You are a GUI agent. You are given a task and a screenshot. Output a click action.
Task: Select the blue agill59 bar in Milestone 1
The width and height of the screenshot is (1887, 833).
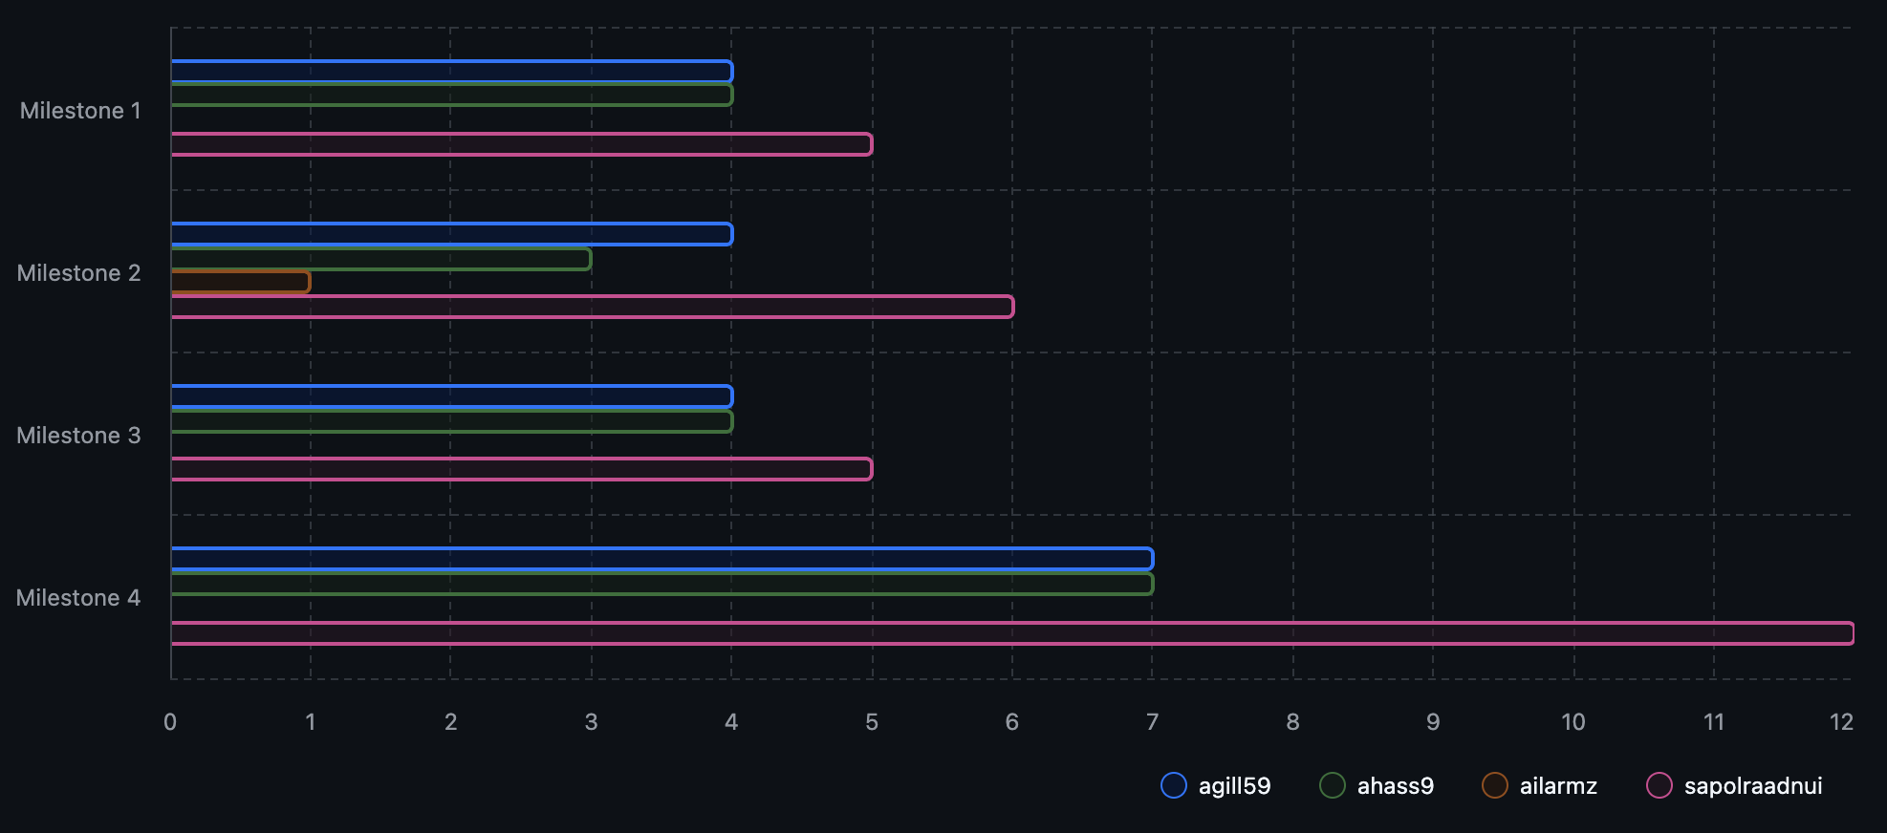click(451, 72)
